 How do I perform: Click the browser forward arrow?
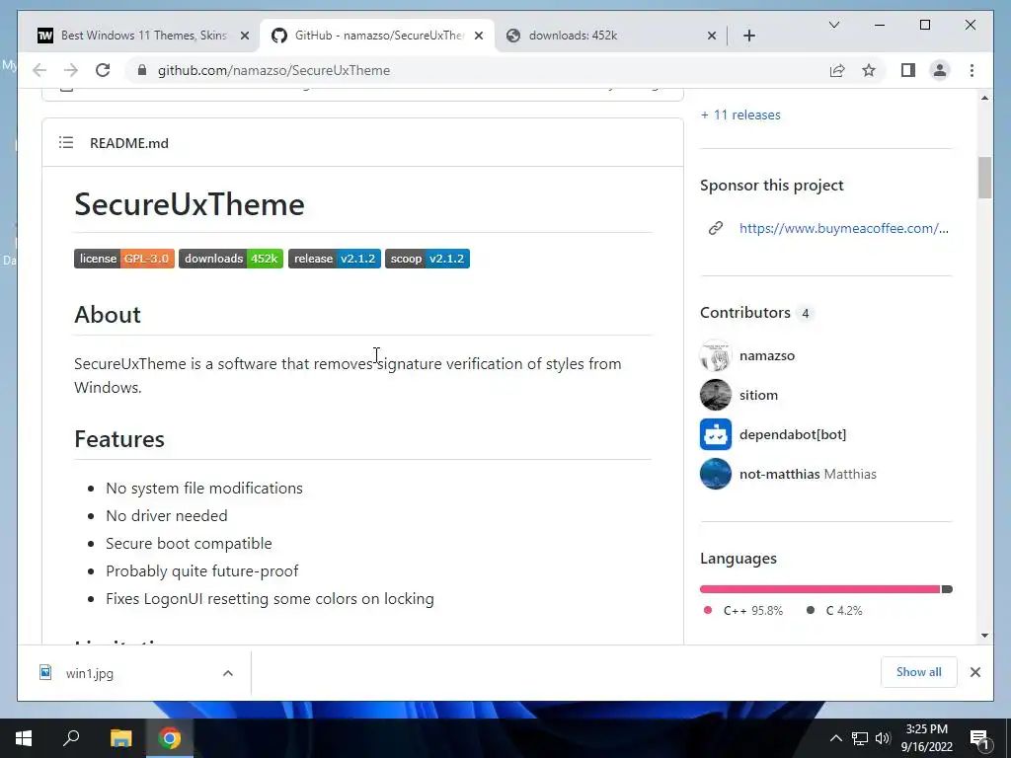coord(71,70)
